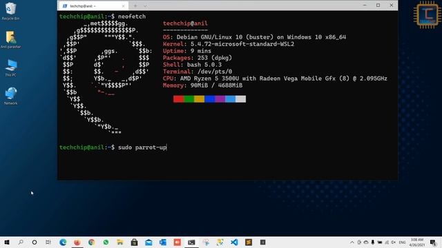Click the muted speaker volume icon
The image size is (442, 248).
(x=393, y=242)
